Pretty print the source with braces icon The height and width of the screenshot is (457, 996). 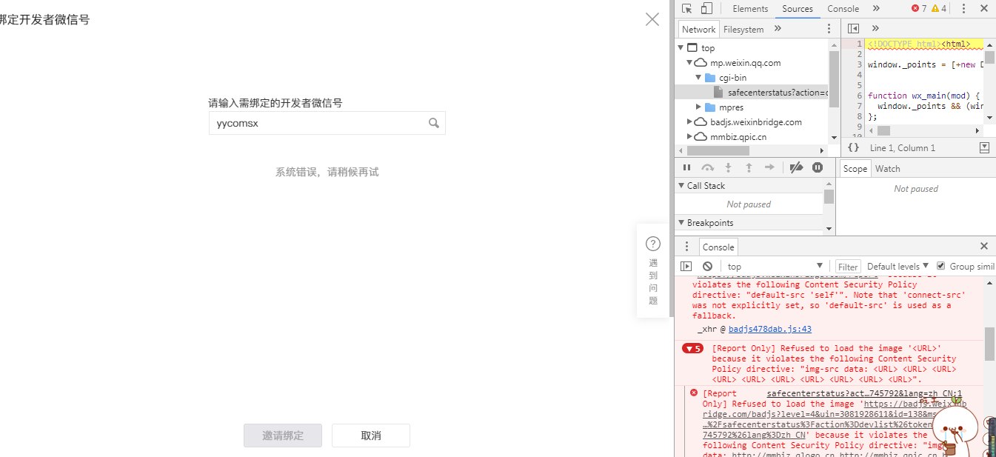[853, 148]
